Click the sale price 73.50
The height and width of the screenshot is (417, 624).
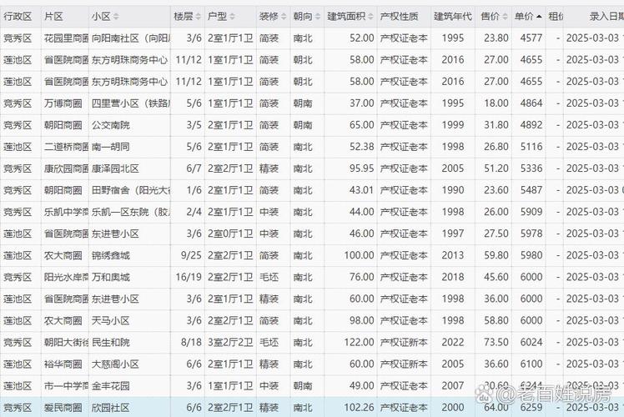[496, 342]
